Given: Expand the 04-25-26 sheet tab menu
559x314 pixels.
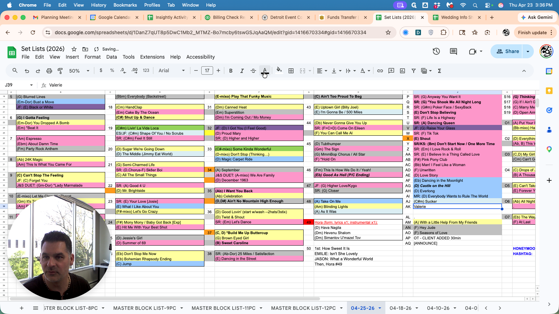Looking at the screenshot, I should 380,308.
